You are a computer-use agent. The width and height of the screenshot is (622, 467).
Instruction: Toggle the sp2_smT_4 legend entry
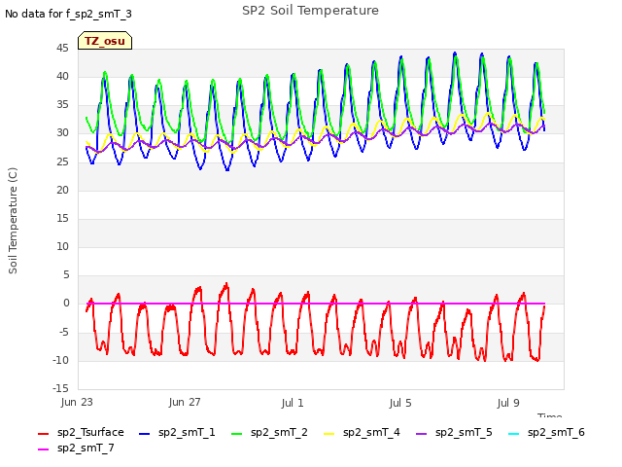362,432
